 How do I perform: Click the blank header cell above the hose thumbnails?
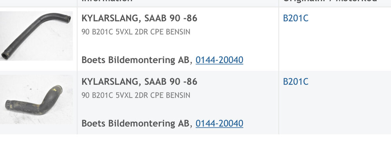point(38,3)
